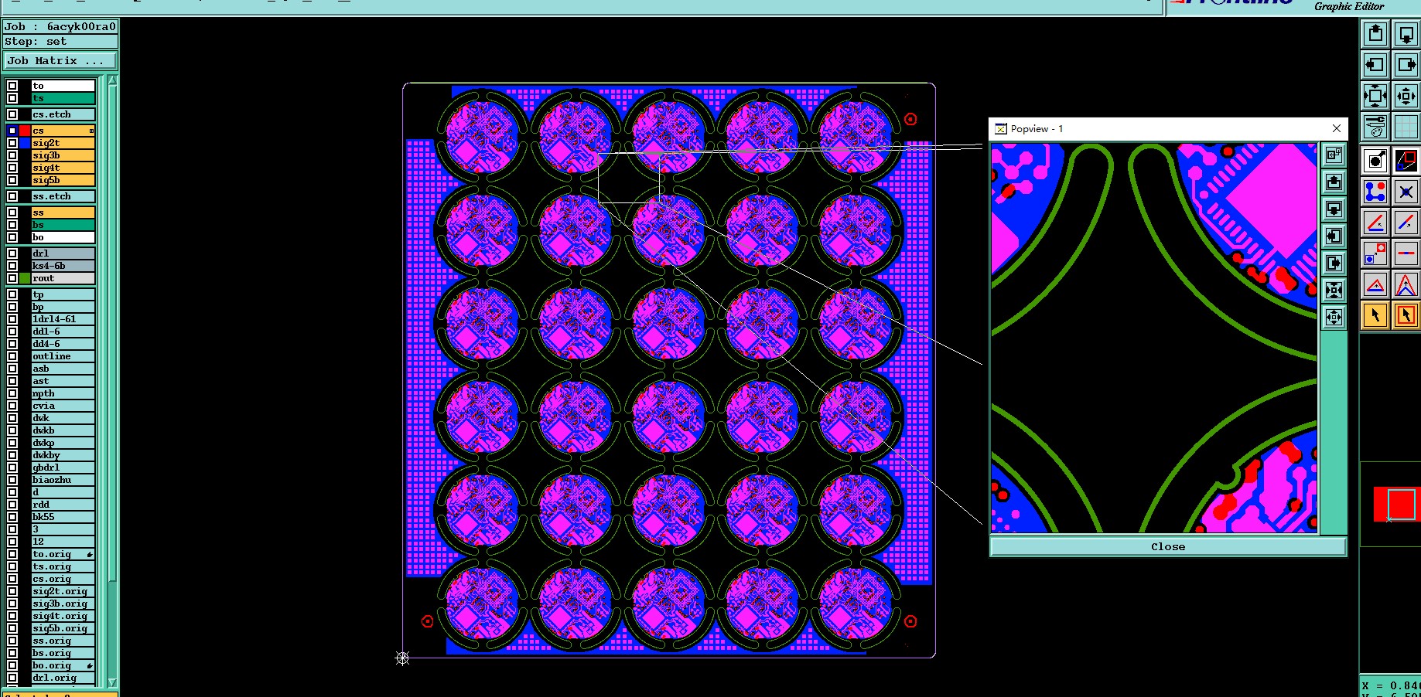Toggle the grid display icon
This screenshot has height=697, width=1421.
[x=1406, y=127]
